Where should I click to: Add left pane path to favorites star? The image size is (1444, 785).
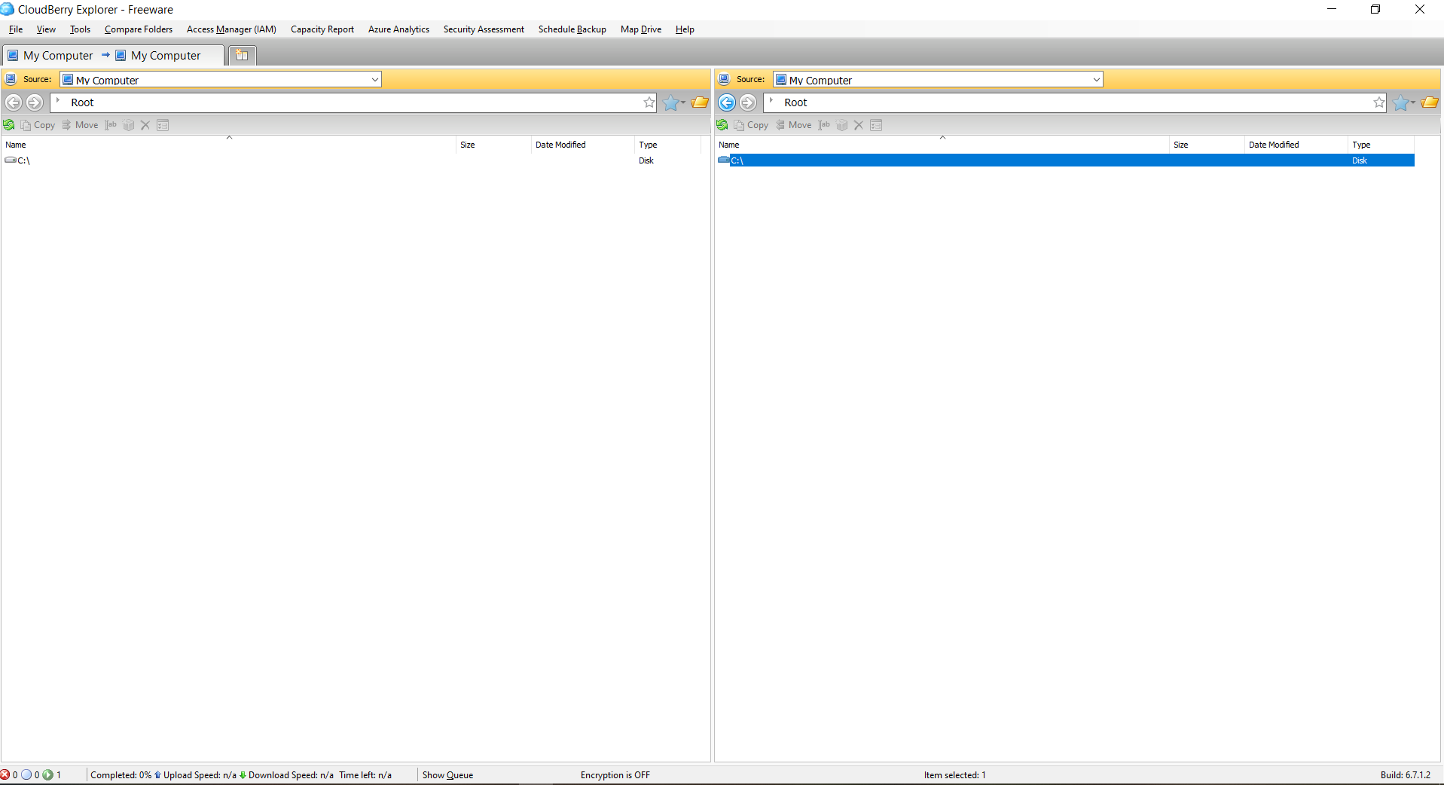tap(649, 102)
